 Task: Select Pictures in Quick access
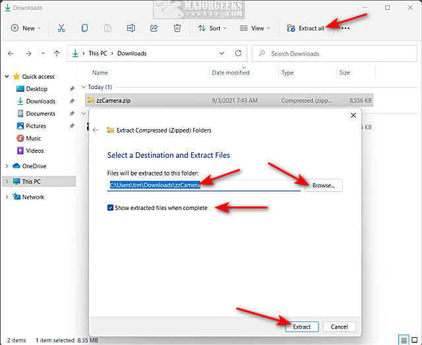click(36, 126)
